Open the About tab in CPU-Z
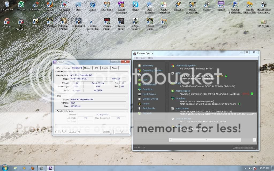 click(x=115, y=68)
